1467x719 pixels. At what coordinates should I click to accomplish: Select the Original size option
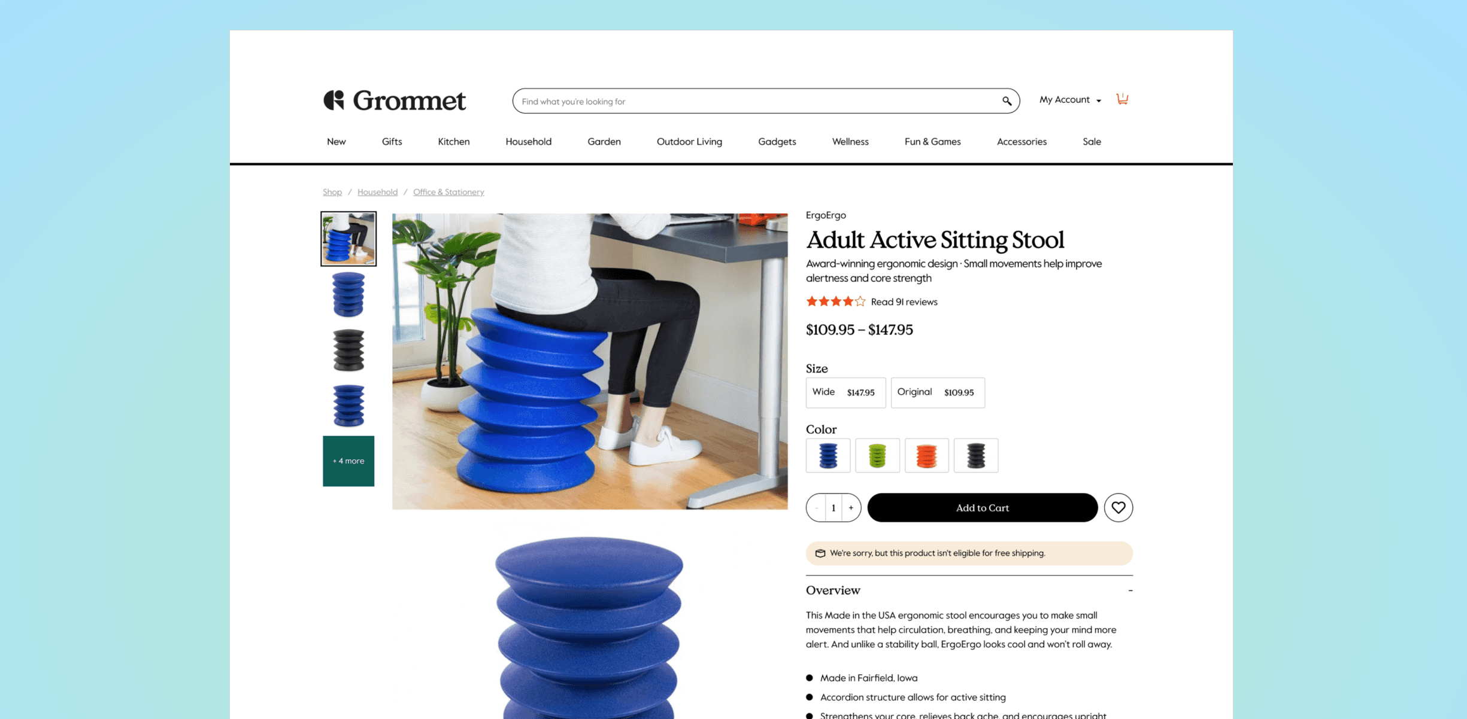pos(938,392)
